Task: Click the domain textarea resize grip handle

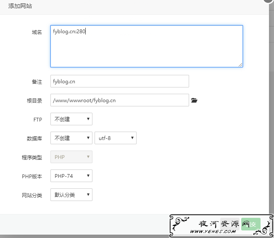Action: 240,65
